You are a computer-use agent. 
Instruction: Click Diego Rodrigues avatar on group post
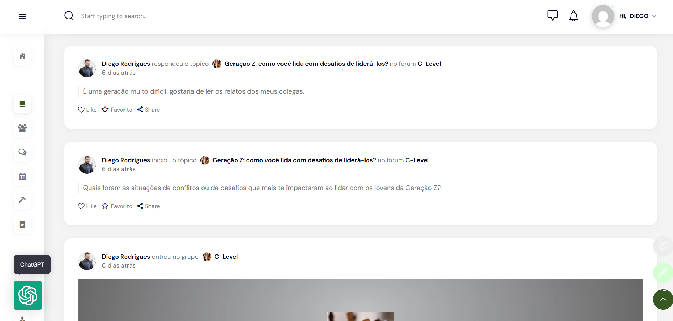click(x=87, y=261)
